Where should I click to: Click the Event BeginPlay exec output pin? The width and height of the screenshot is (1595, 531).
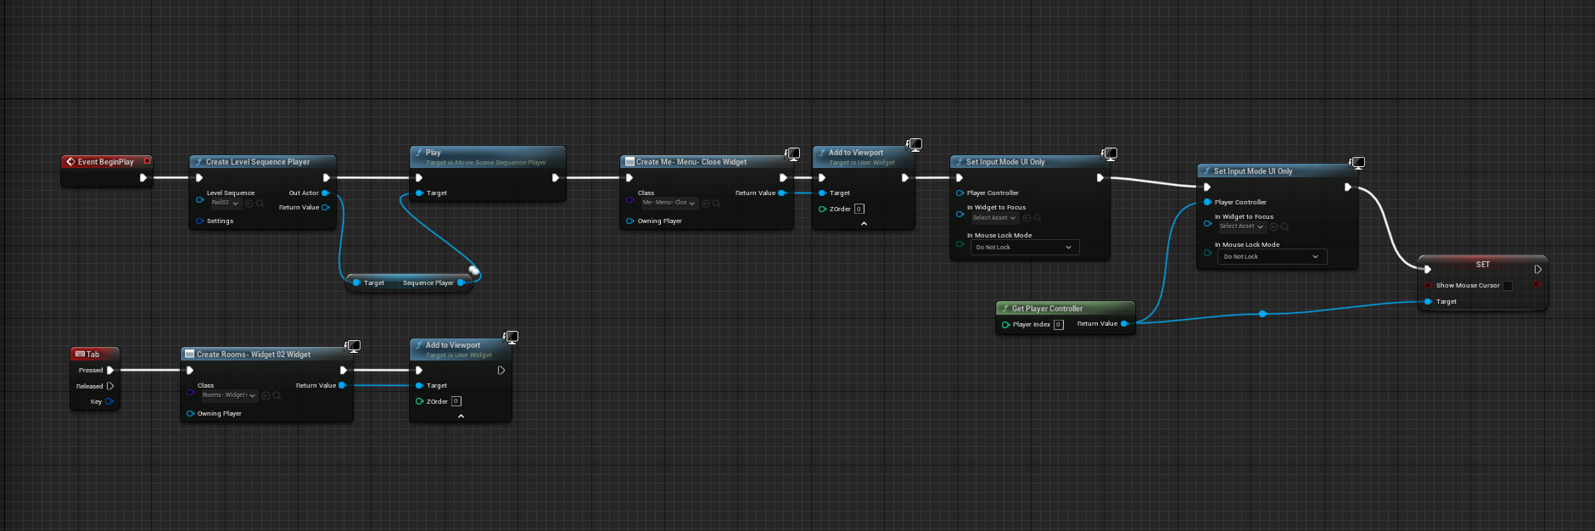pos(143,178)
